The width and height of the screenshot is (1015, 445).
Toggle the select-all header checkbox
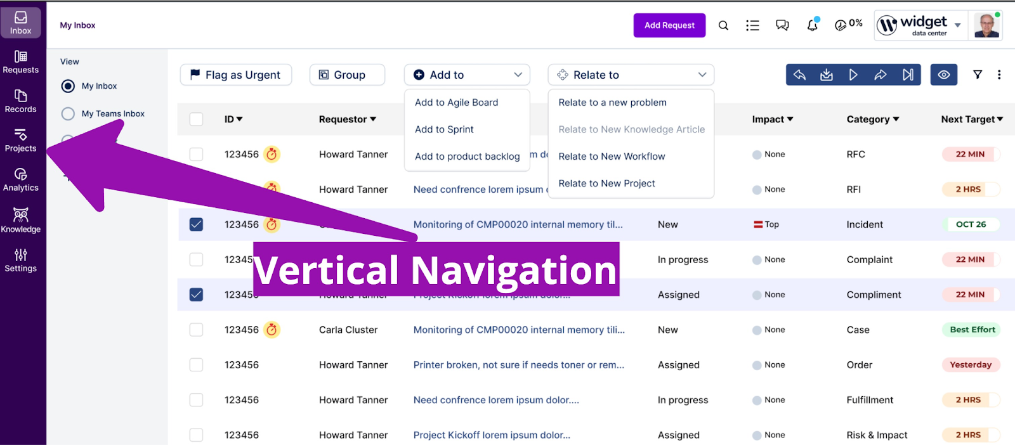tap(197, 119)
